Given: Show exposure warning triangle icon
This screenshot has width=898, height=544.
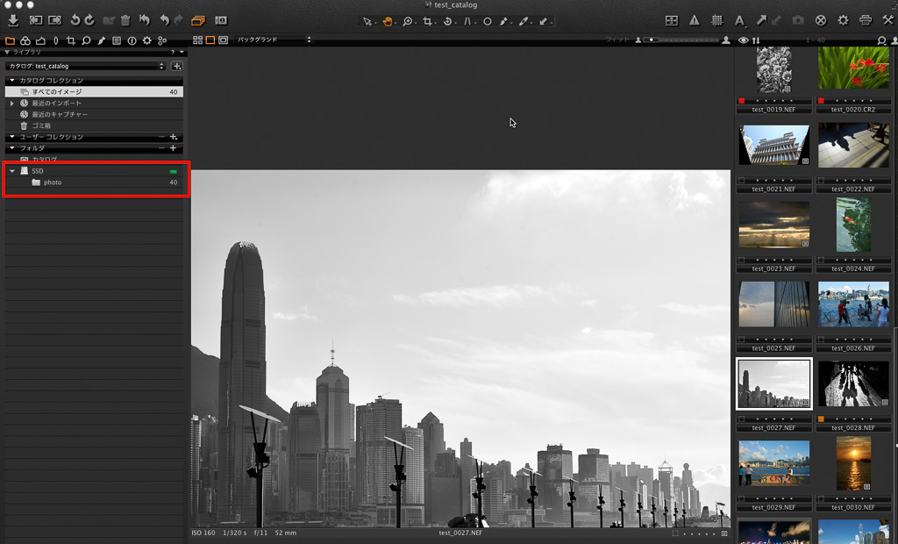Looking at the screenshot, I should pyautogui.click(x=695, y=20).
